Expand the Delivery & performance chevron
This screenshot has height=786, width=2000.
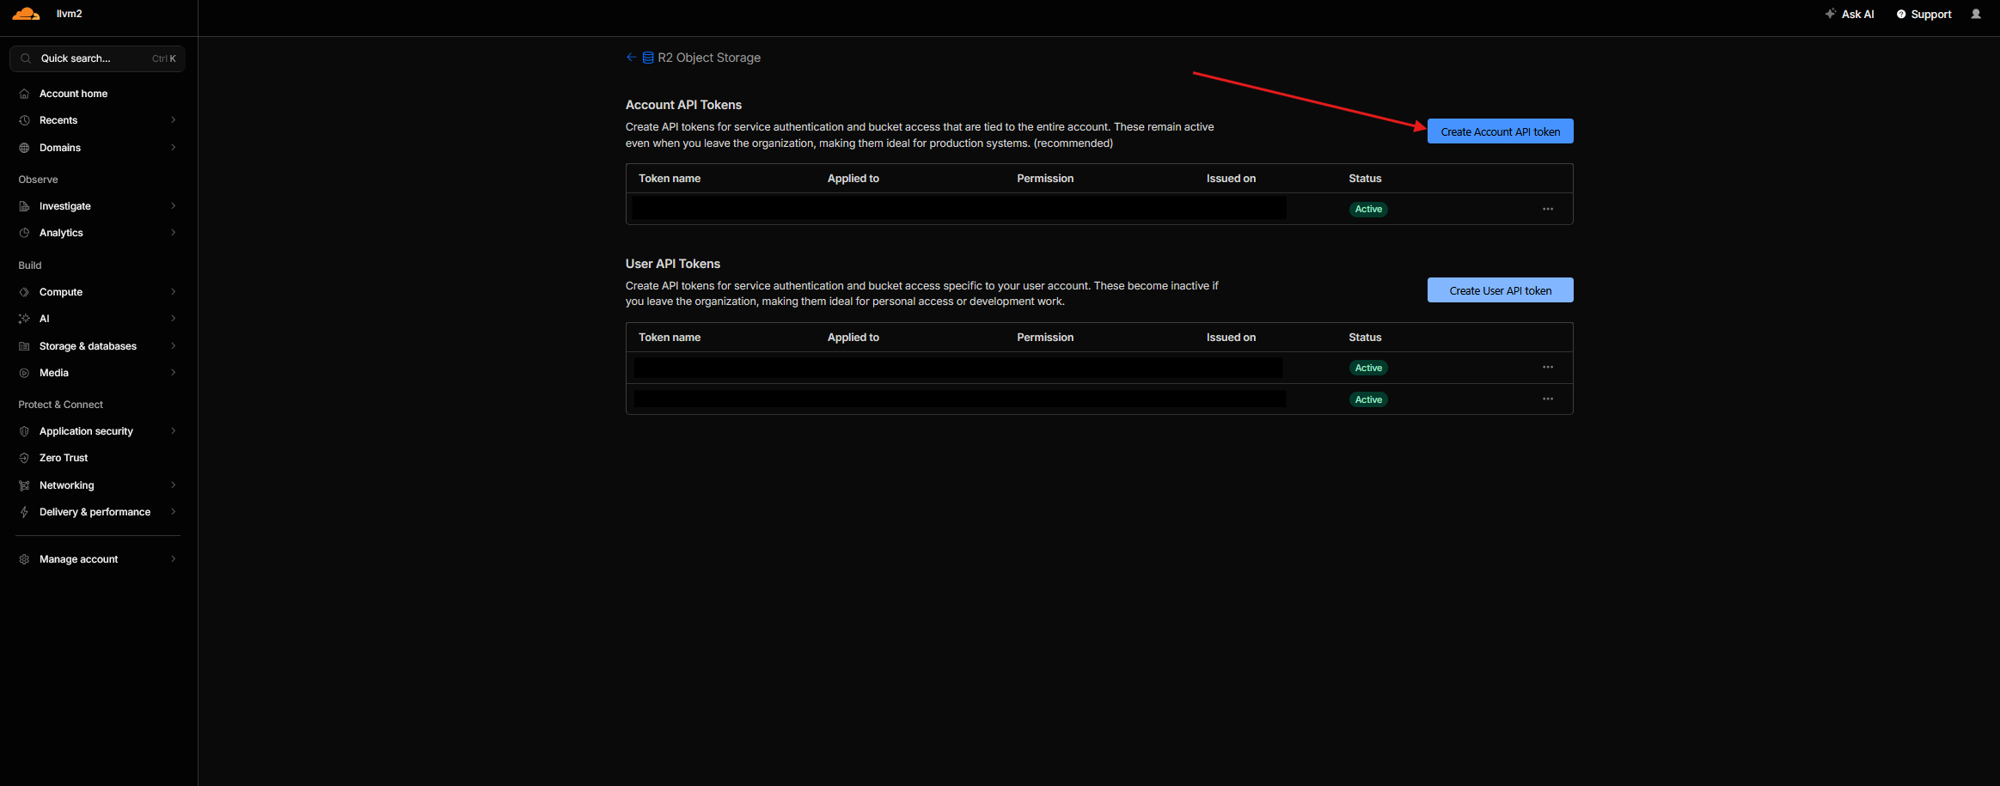click(174, 512)
